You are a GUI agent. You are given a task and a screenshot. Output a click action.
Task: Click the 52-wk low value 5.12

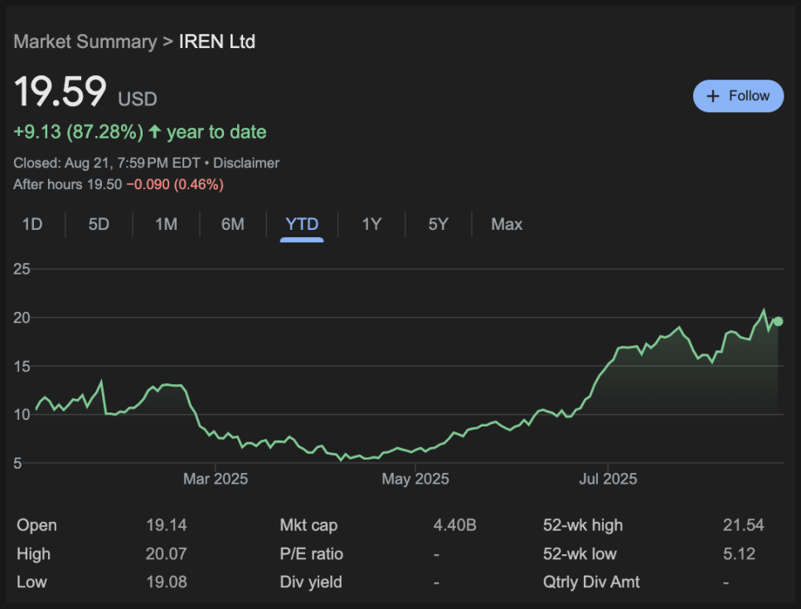739,553
